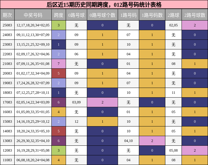Screen dimensions: 208x165
Task: Select the 期次 column header
Action: coord(7,15)
